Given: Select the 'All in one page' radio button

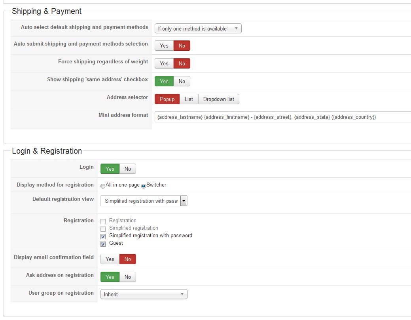Looking at the screenshot, I should 103,186.
